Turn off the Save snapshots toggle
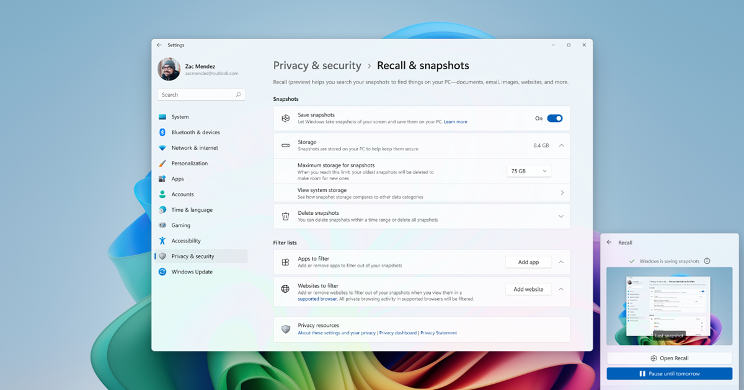The height and width of the screenshot is (390, 744). point(554,118)
